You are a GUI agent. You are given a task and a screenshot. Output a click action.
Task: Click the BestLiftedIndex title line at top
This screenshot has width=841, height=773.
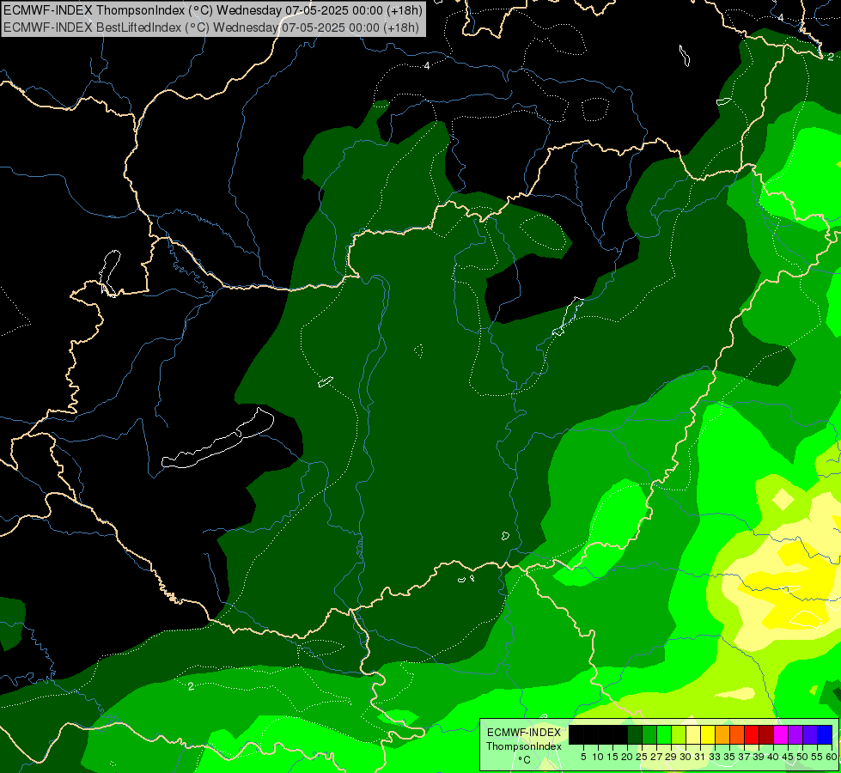point(210,27)
